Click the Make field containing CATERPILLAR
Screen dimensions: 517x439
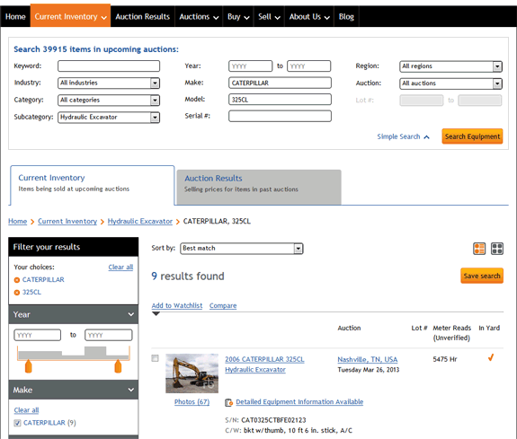coord(280,83)
